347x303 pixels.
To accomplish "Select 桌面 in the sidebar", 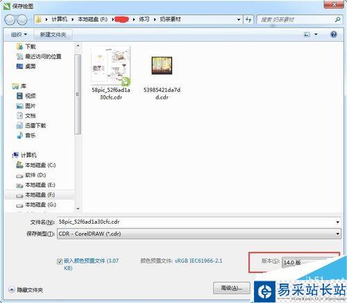I will point(26,66).
